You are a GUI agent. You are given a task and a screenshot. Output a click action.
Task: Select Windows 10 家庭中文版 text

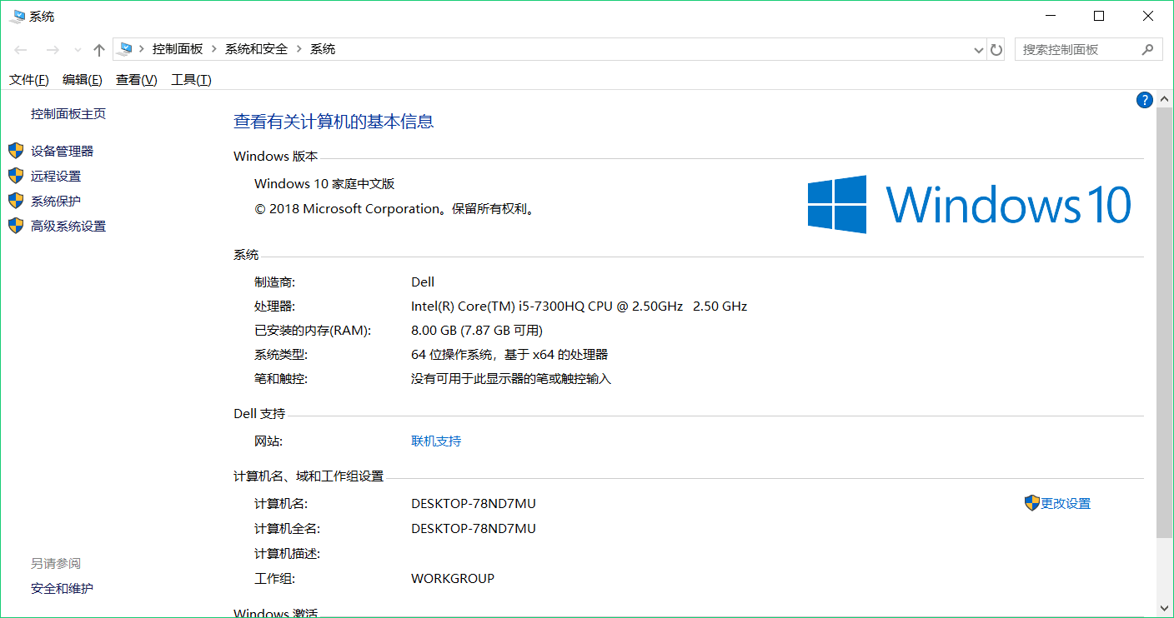click(x=324, y=184)
